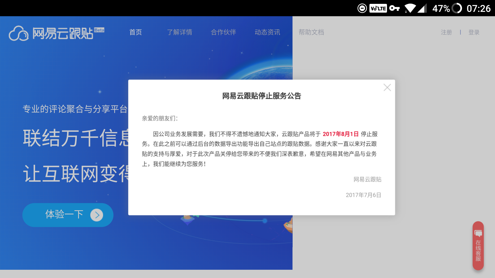
Task: Tap the do-not-disturb icon in status bar
Action: pyautogui.click(x=362, y=8)
